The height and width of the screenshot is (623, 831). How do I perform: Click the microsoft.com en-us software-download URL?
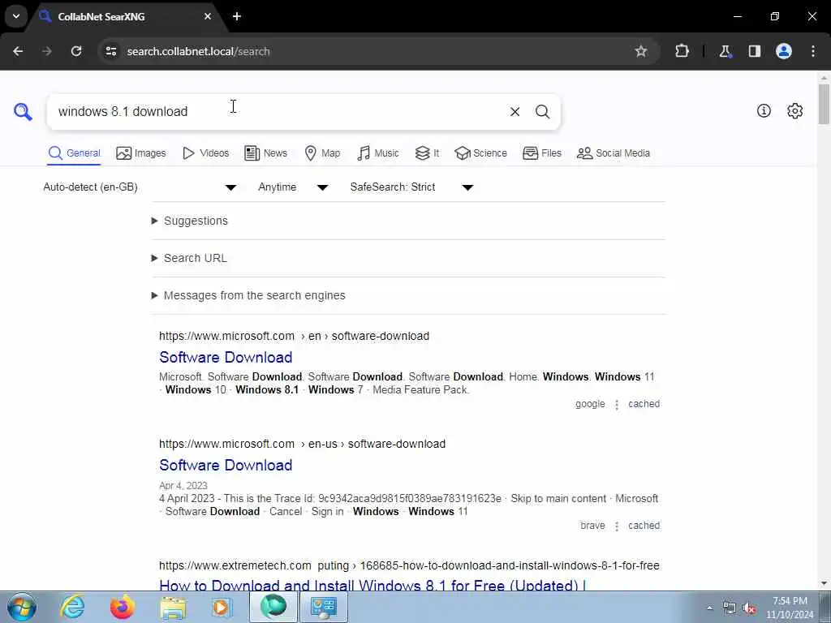click(x=302, y=444)
